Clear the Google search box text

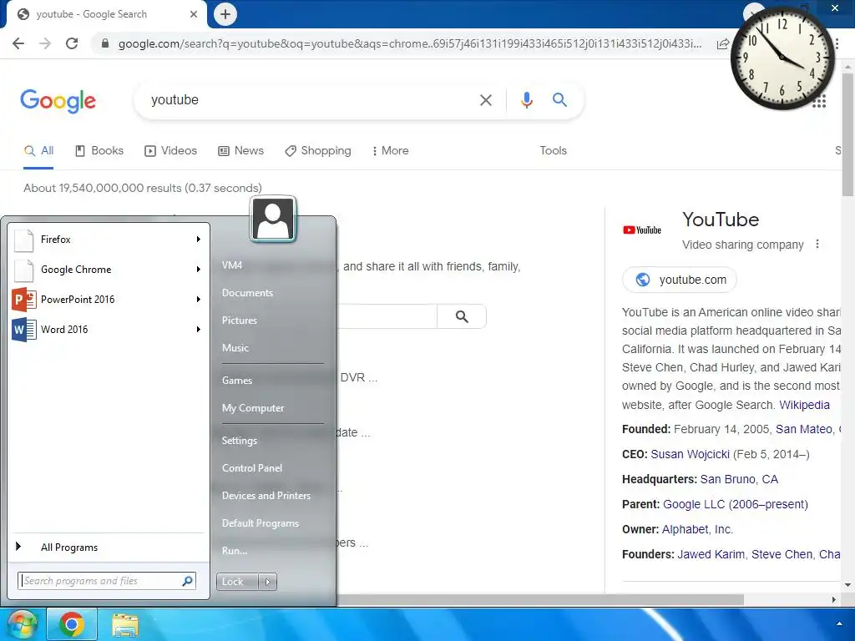(485, 100)
